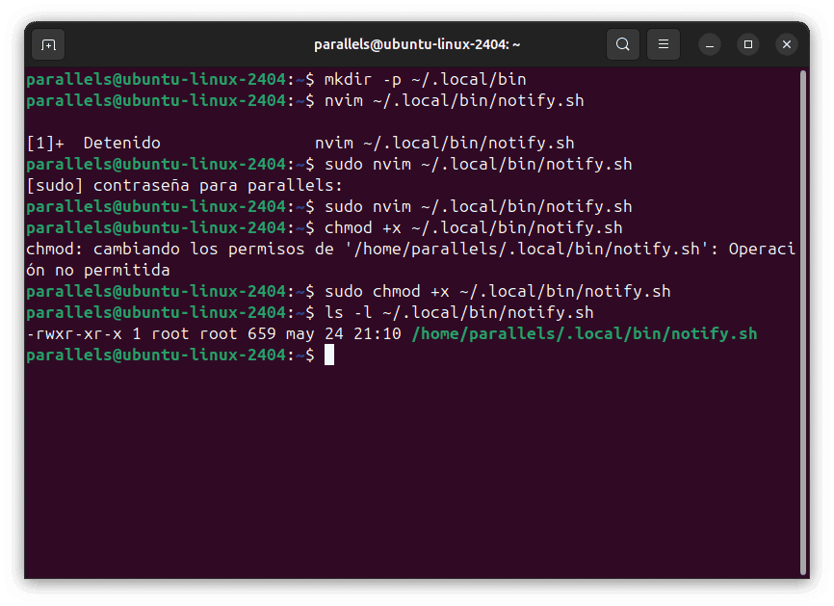Open a new terminal tab
Viewport: 834px width, 606px height.
(x=48, y=44)
